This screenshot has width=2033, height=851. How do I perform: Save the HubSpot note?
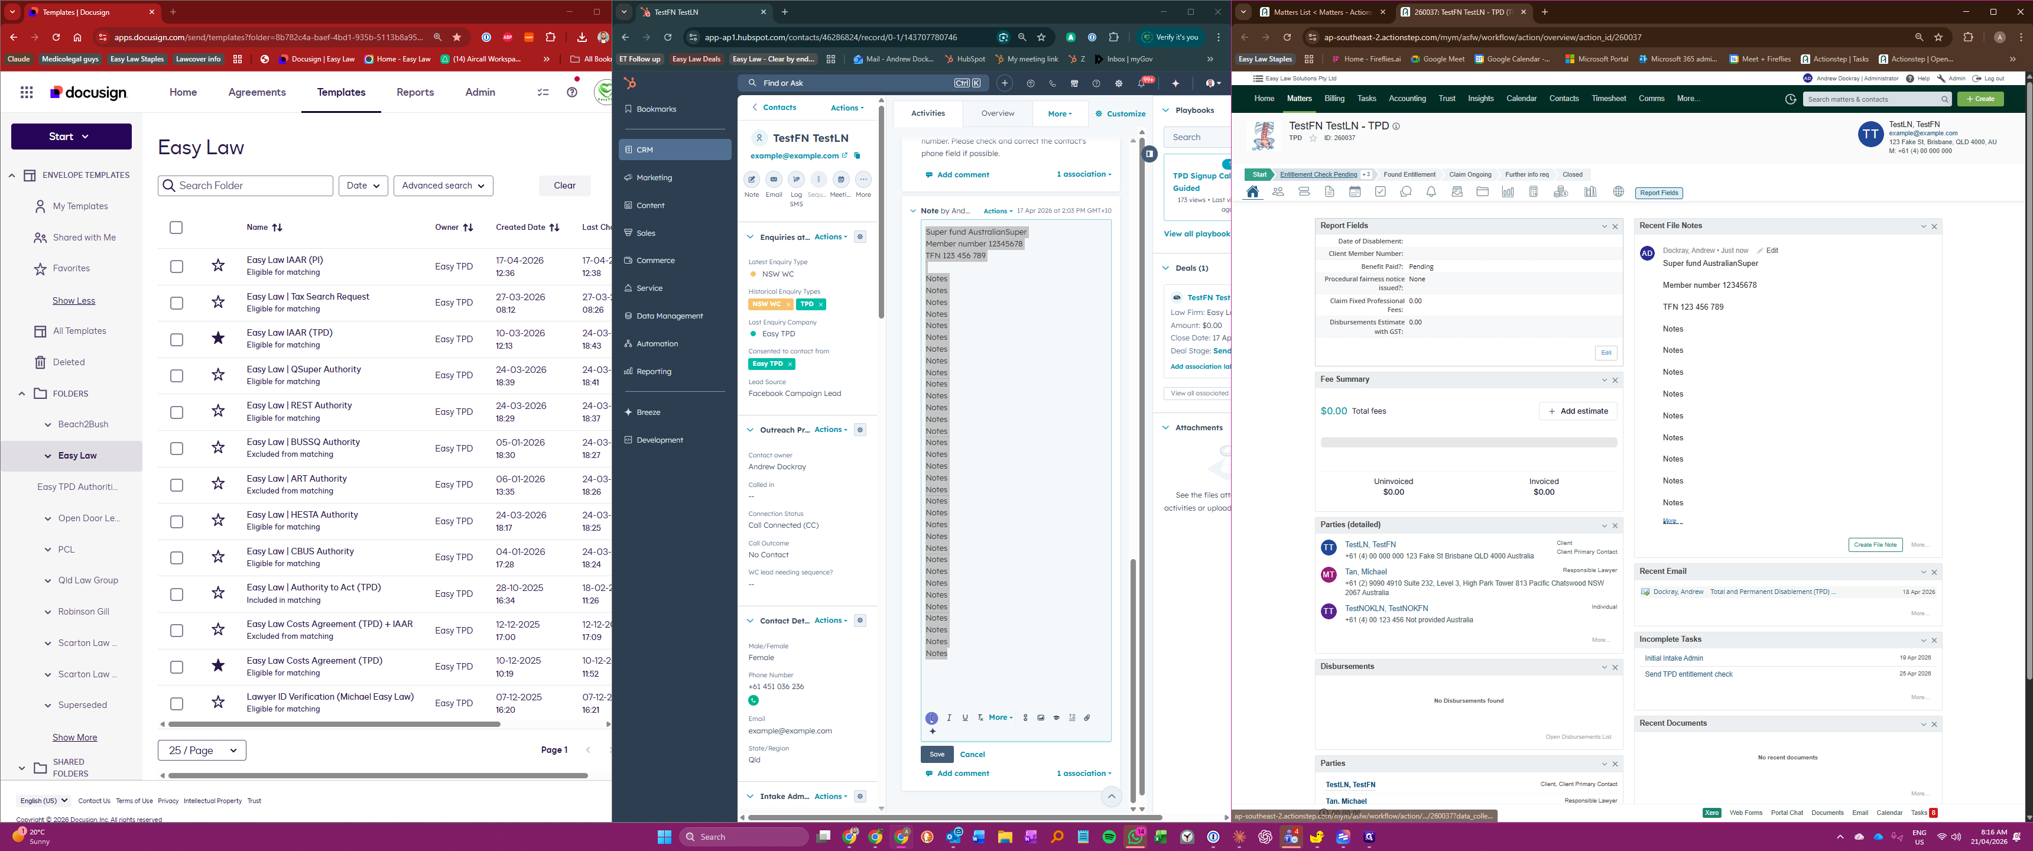coord(937,754)
